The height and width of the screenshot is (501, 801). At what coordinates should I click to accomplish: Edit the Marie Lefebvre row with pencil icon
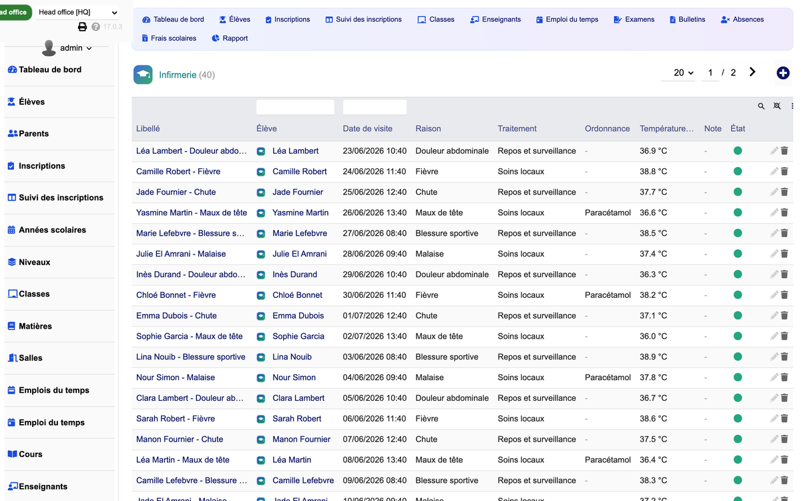click(774, 234)
